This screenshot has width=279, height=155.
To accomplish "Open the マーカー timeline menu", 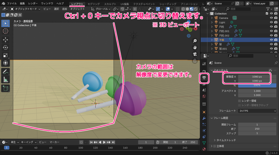I will point(54,142).
